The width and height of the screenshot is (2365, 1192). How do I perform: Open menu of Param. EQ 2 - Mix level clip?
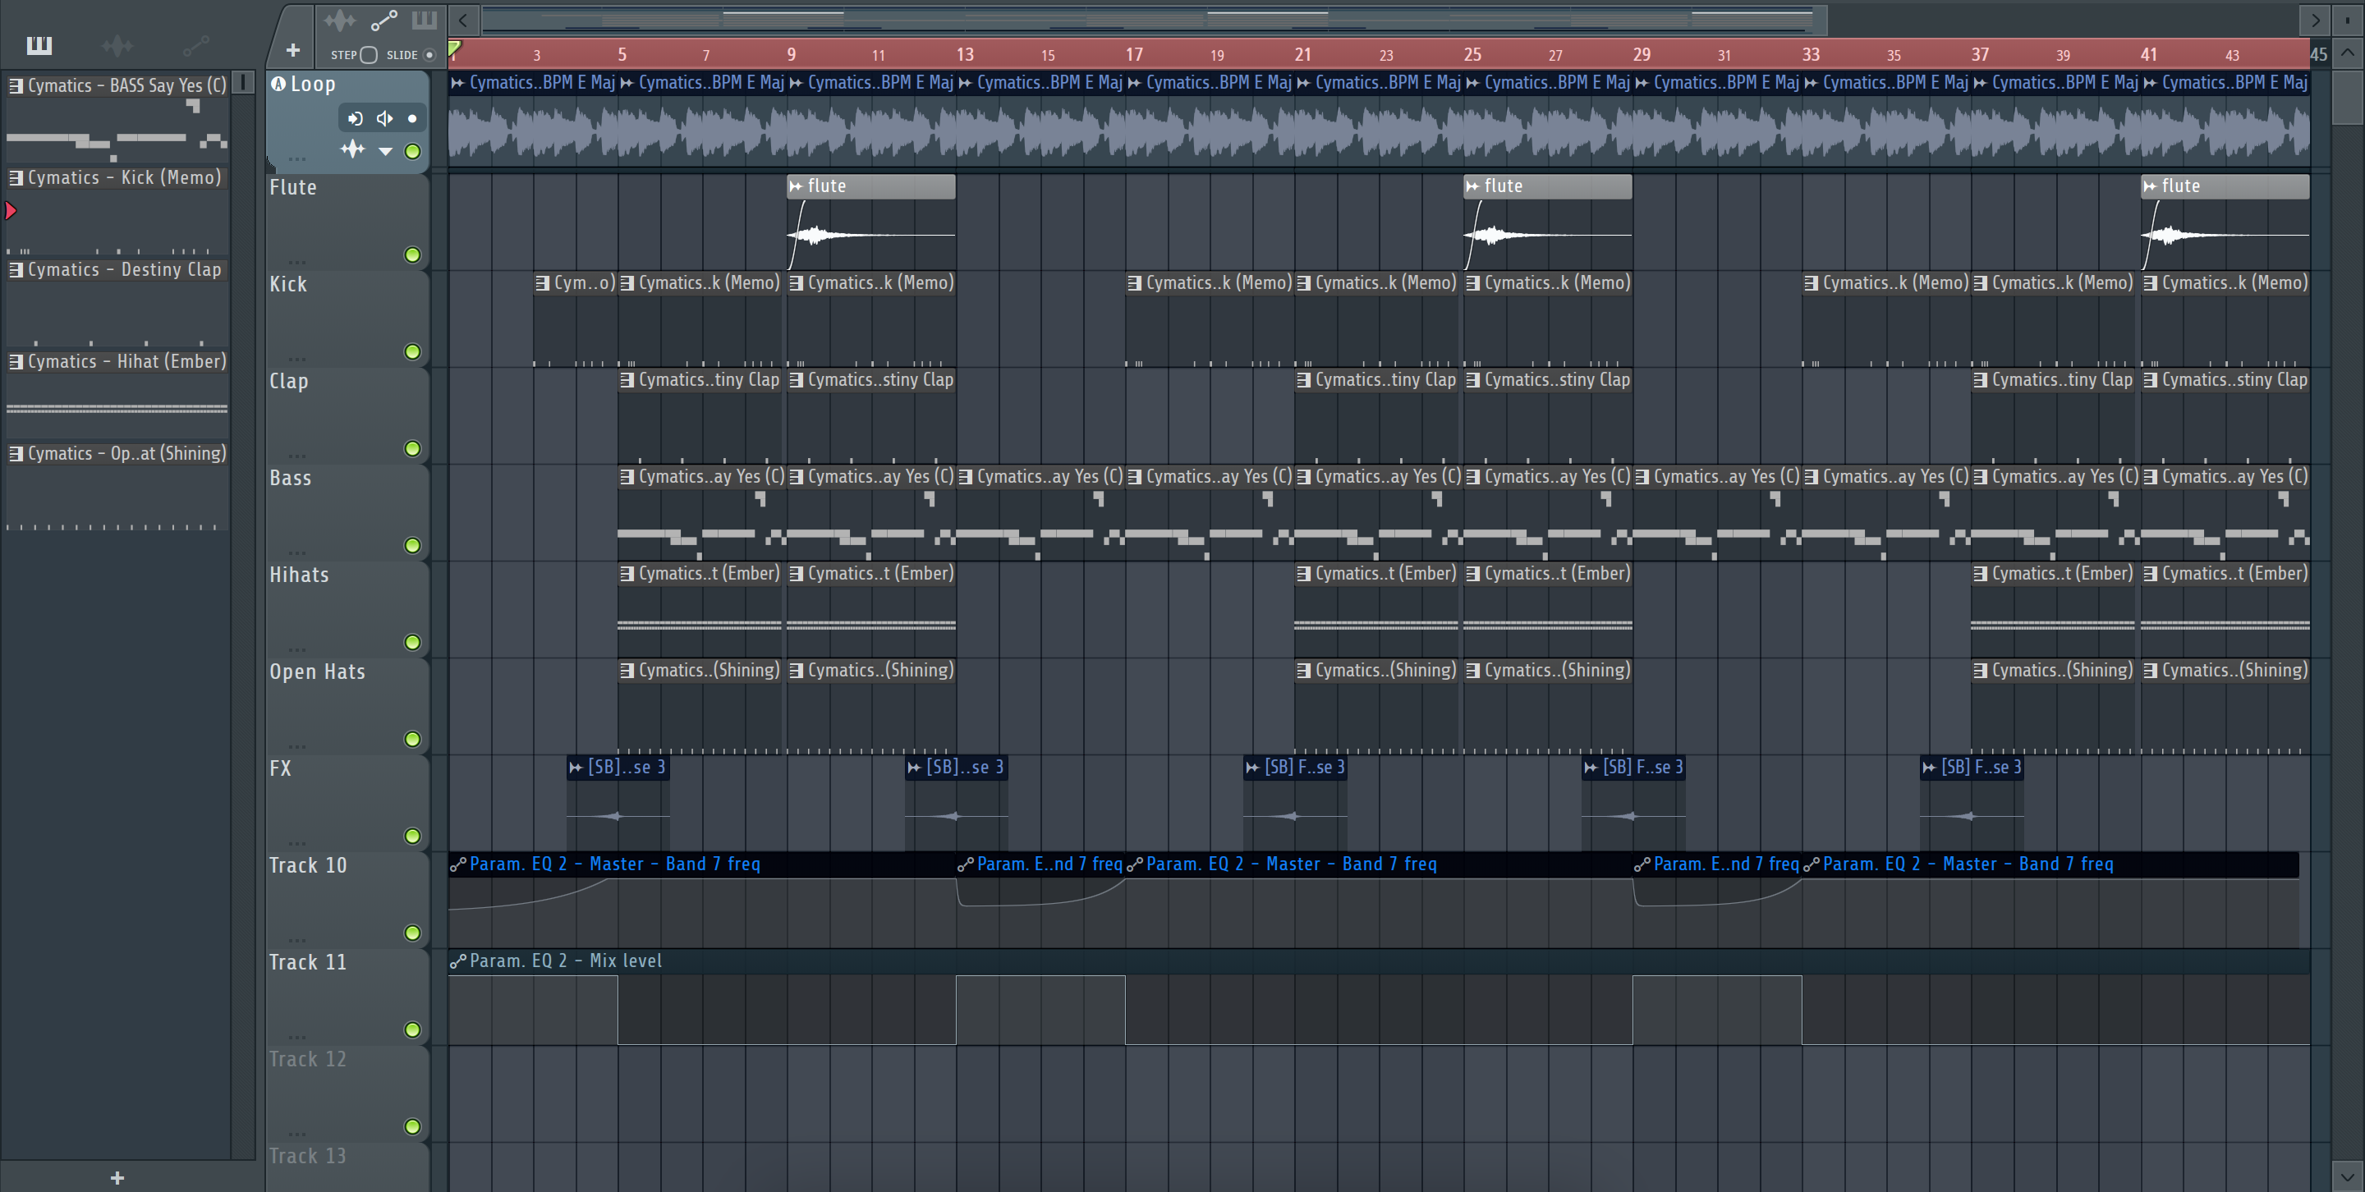tap(458, 960)
